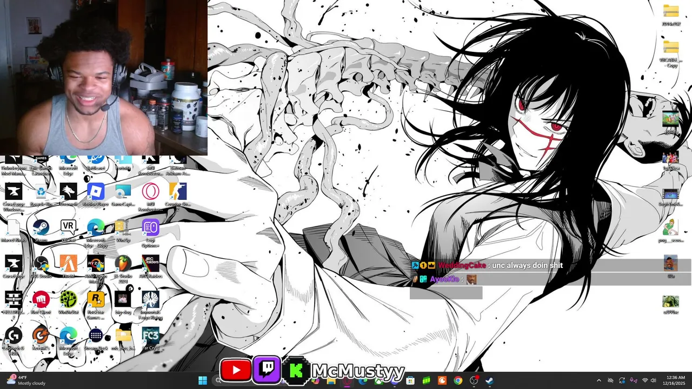Image resolution: width=692 pixels, height=389 pixels.
Task: Open the VRChat desktop shortcut
Action: (x=68, y=231)
